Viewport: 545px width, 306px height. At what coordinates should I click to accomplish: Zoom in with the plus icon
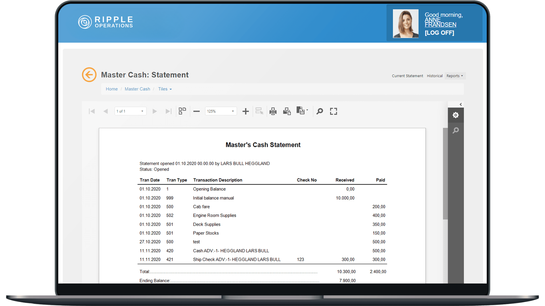246,111
